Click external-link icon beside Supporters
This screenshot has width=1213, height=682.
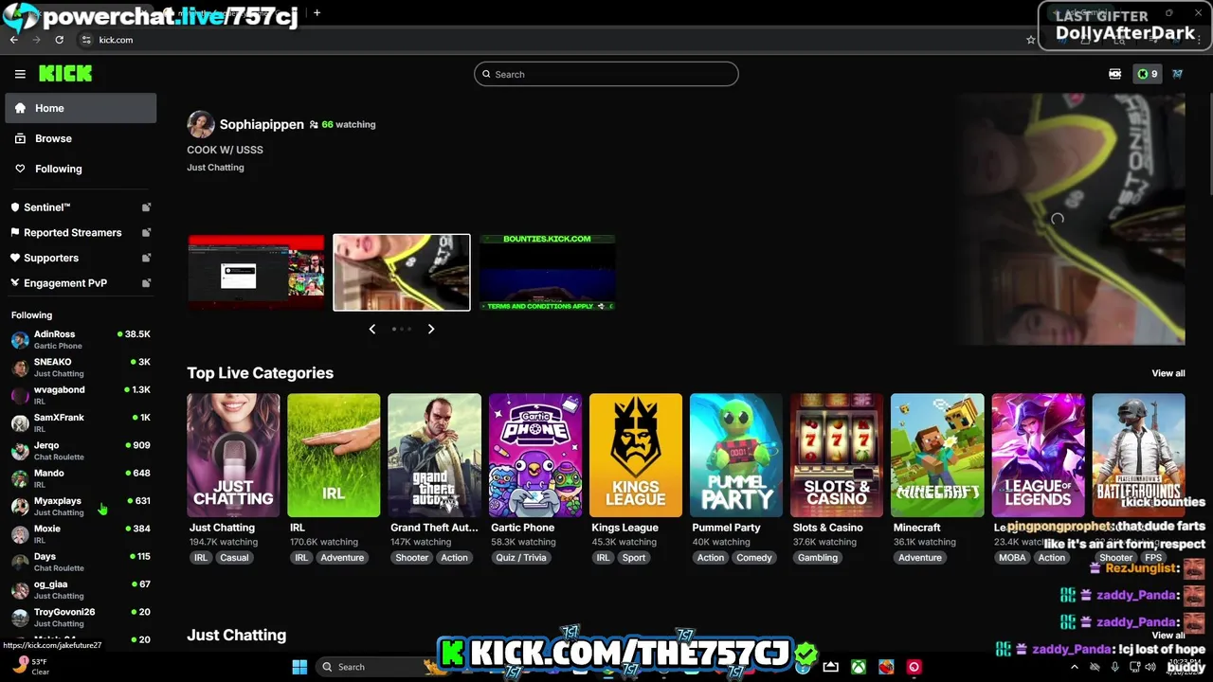click(x=146, y=258)
